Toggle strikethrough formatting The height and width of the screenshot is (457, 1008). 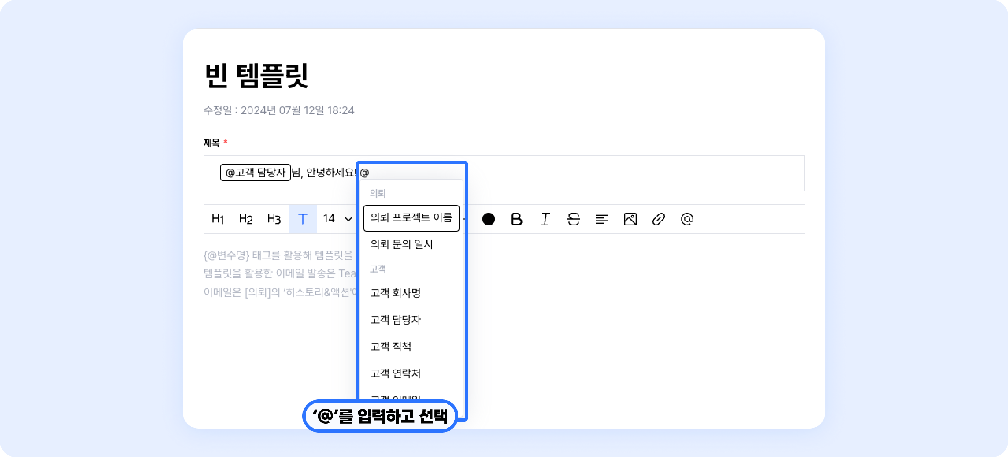tap(573, 219)
